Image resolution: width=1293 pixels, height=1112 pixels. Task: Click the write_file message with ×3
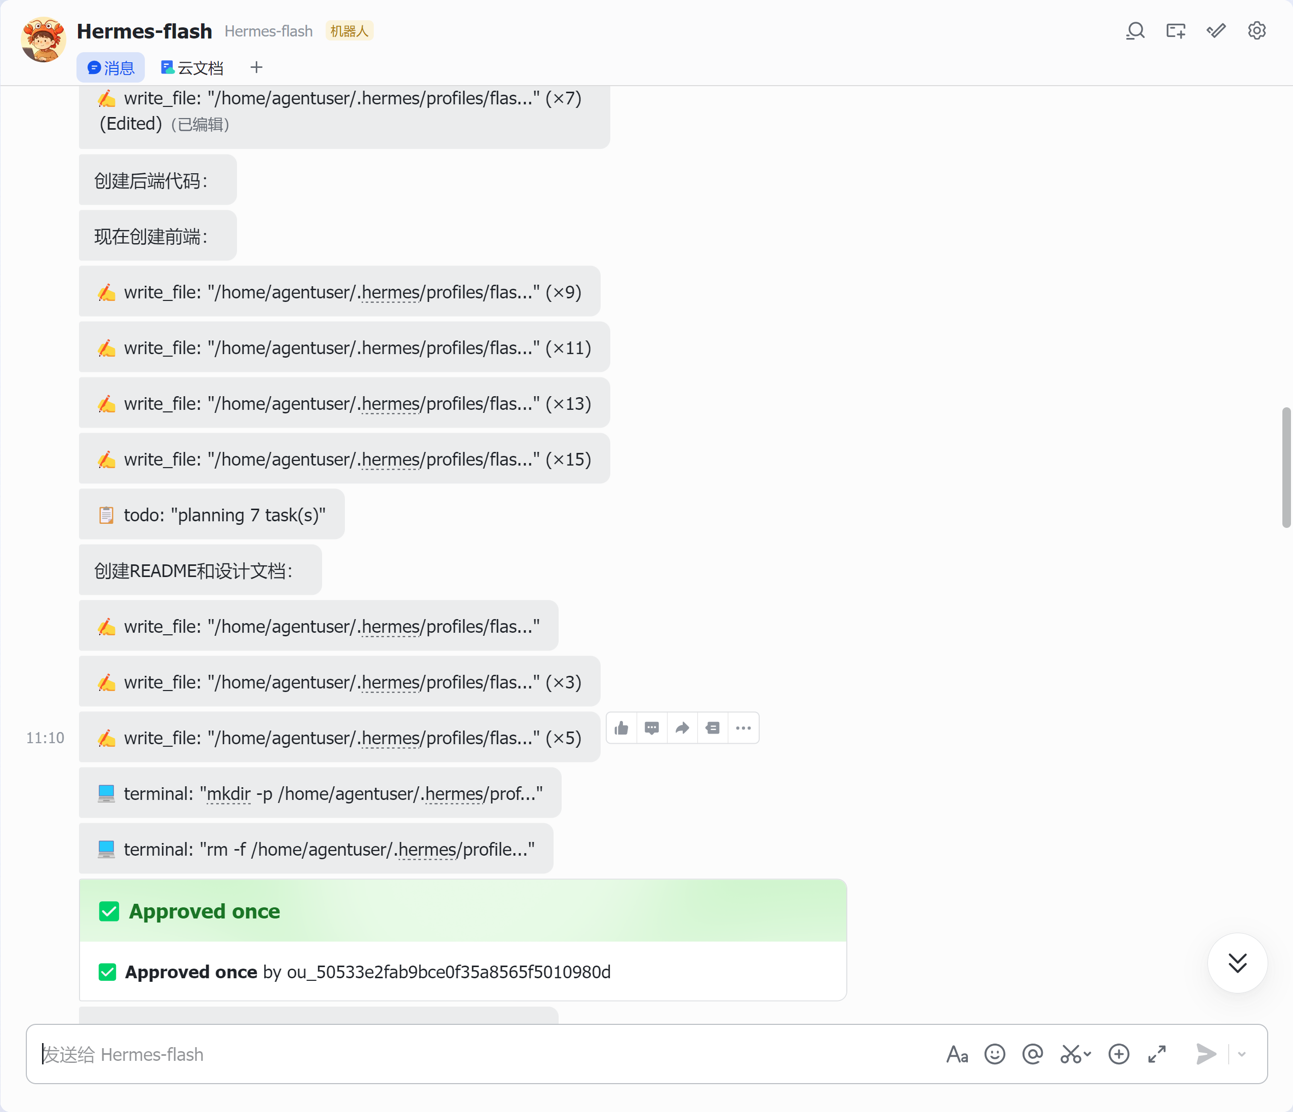click(x=339, y=682)
